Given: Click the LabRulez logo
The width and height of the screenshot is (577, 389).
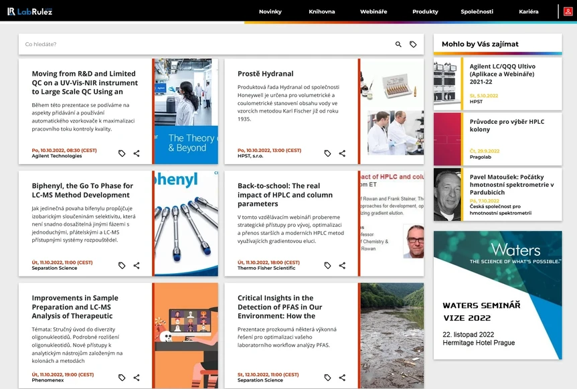Looking at the screenshot, I should (x=30, y=11).
